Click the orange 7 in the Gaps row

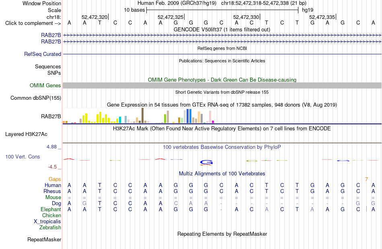(366, 179)
